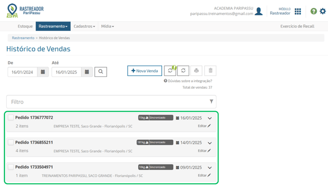This screenshot has height=187, width=328.
Task: Open the 'Até' date calendar picker
Action: (87, 72)
